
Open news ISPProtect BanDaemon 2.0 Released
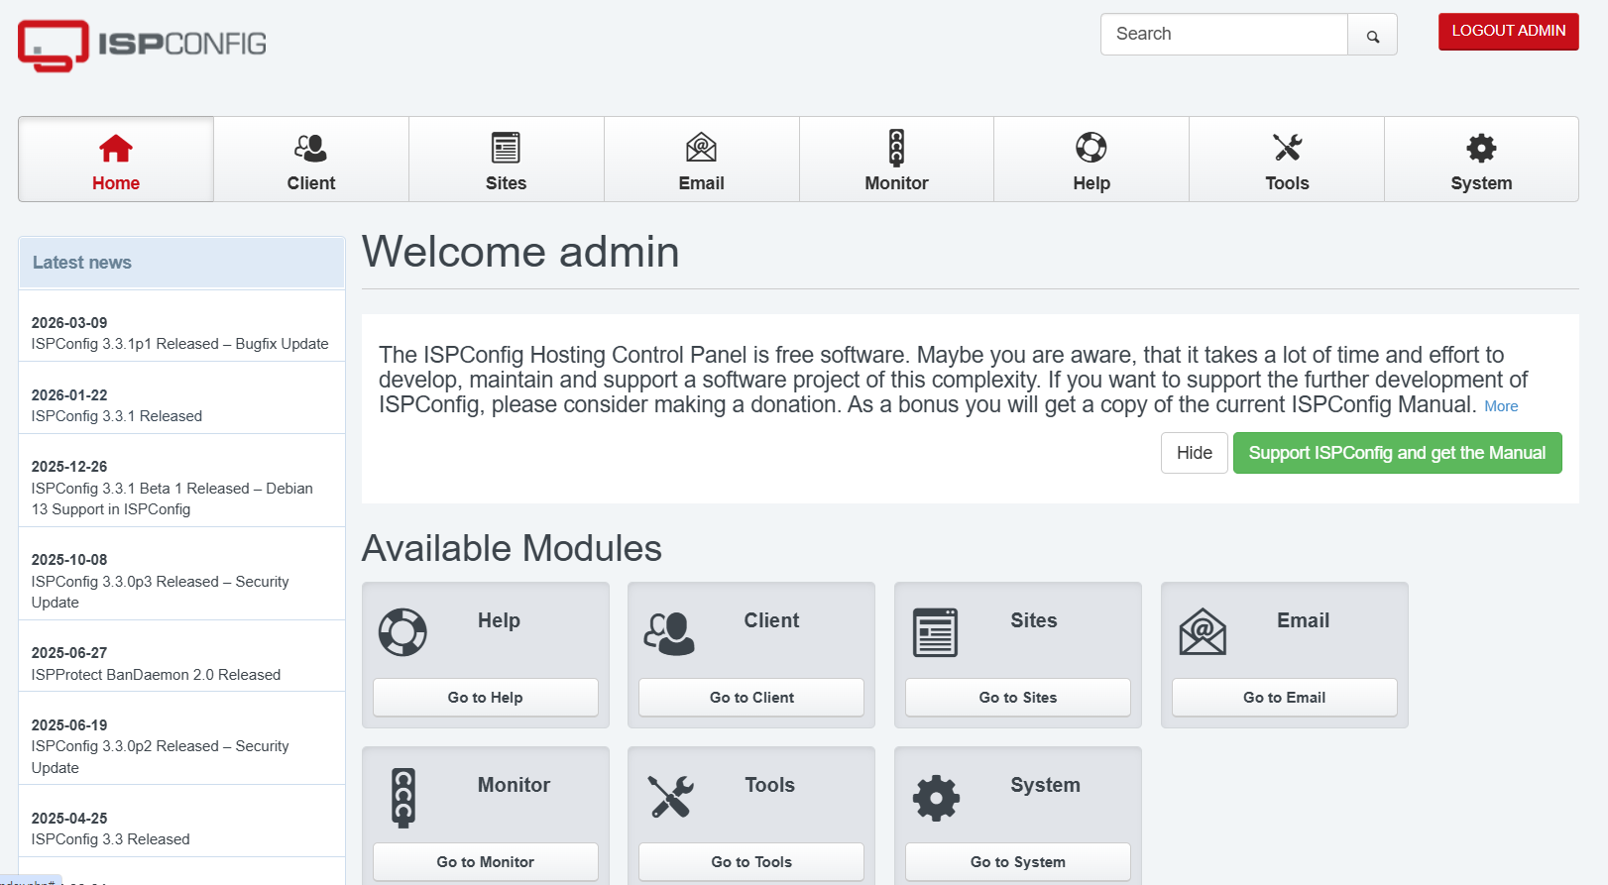pos(156,675)
